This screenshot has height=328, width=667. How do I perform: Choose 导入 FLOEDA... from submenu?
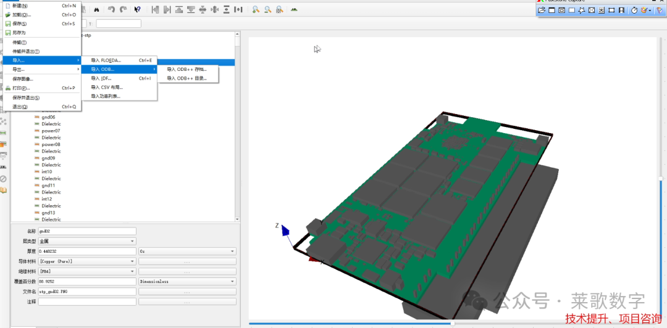click(x=120, y=60)
